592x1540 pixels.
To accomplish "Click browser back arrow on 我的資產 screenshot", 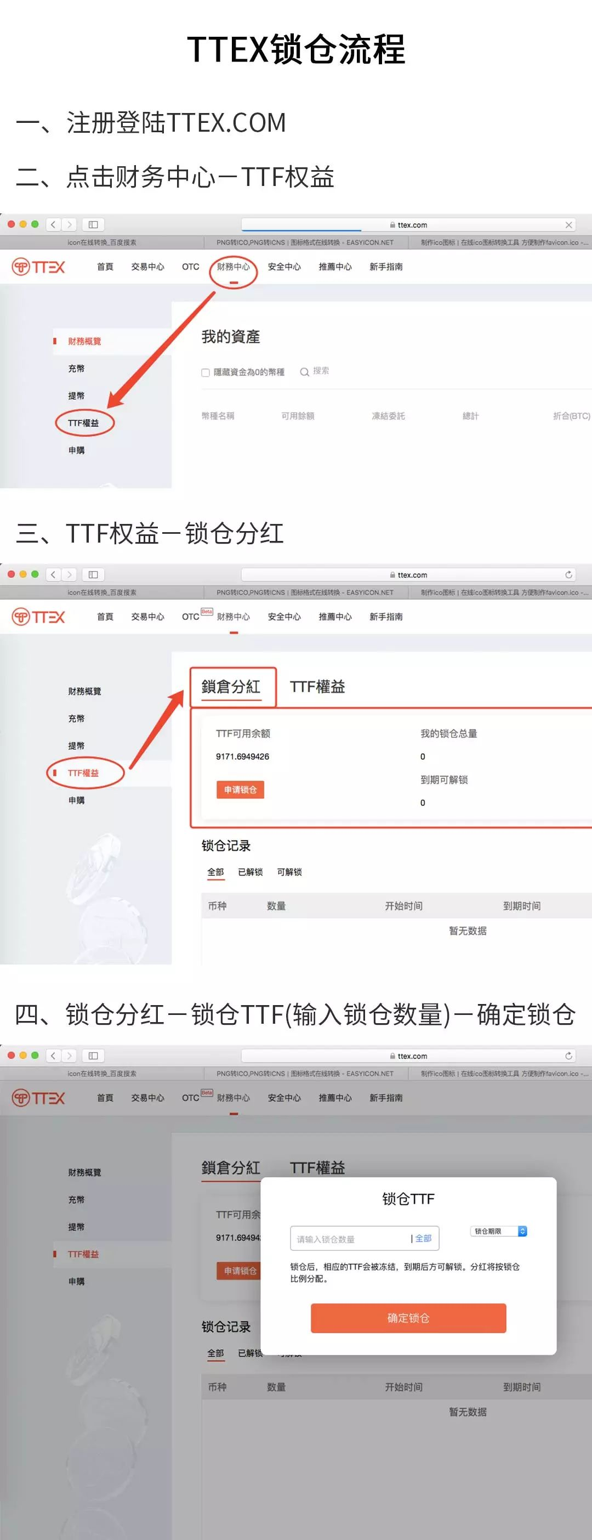I will coord(53,225).
